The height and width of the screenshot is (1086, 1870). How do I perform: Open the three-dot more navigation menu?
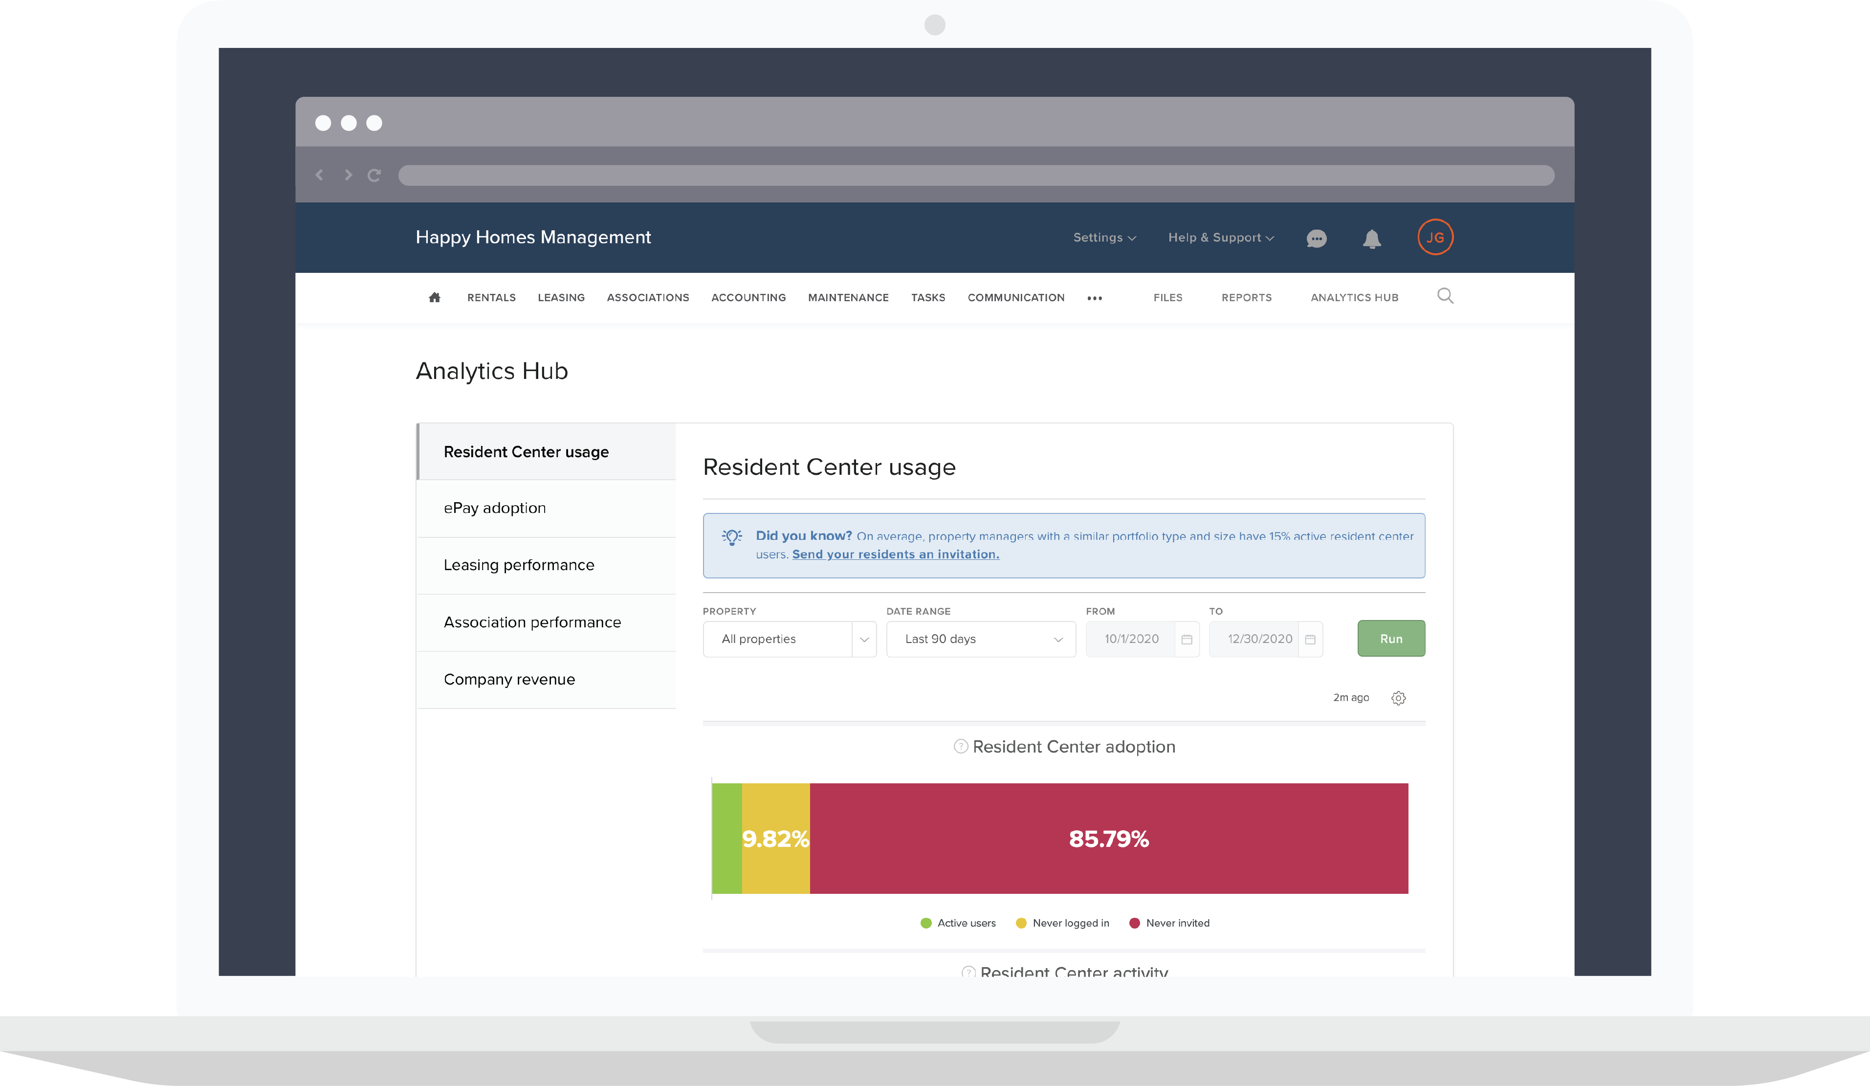[x=1095, y=298]
